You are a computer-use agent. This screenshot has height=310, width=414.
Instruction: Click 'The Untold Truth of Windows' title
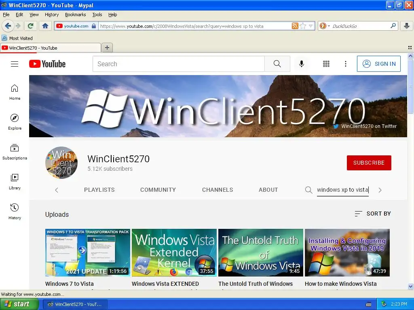coord(256,284)
